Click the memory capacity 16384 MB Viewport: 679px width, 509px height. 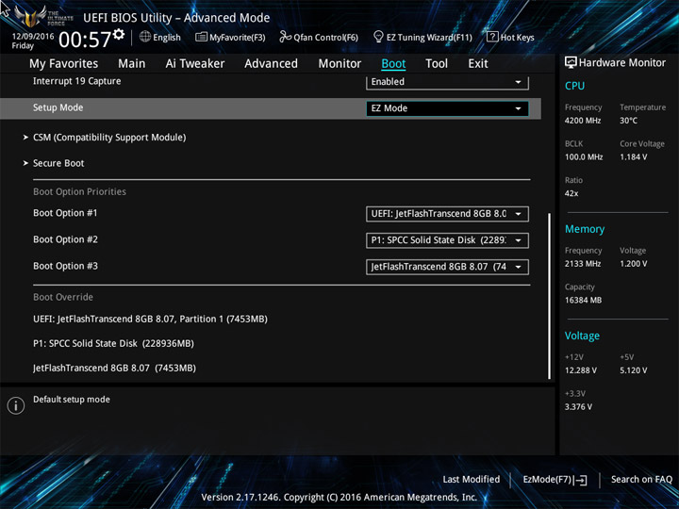tap(584, 300)
